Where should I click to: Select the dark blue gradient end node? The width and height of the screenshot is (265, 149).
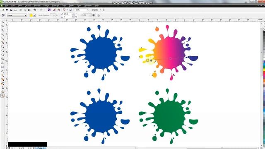[189, 57]
